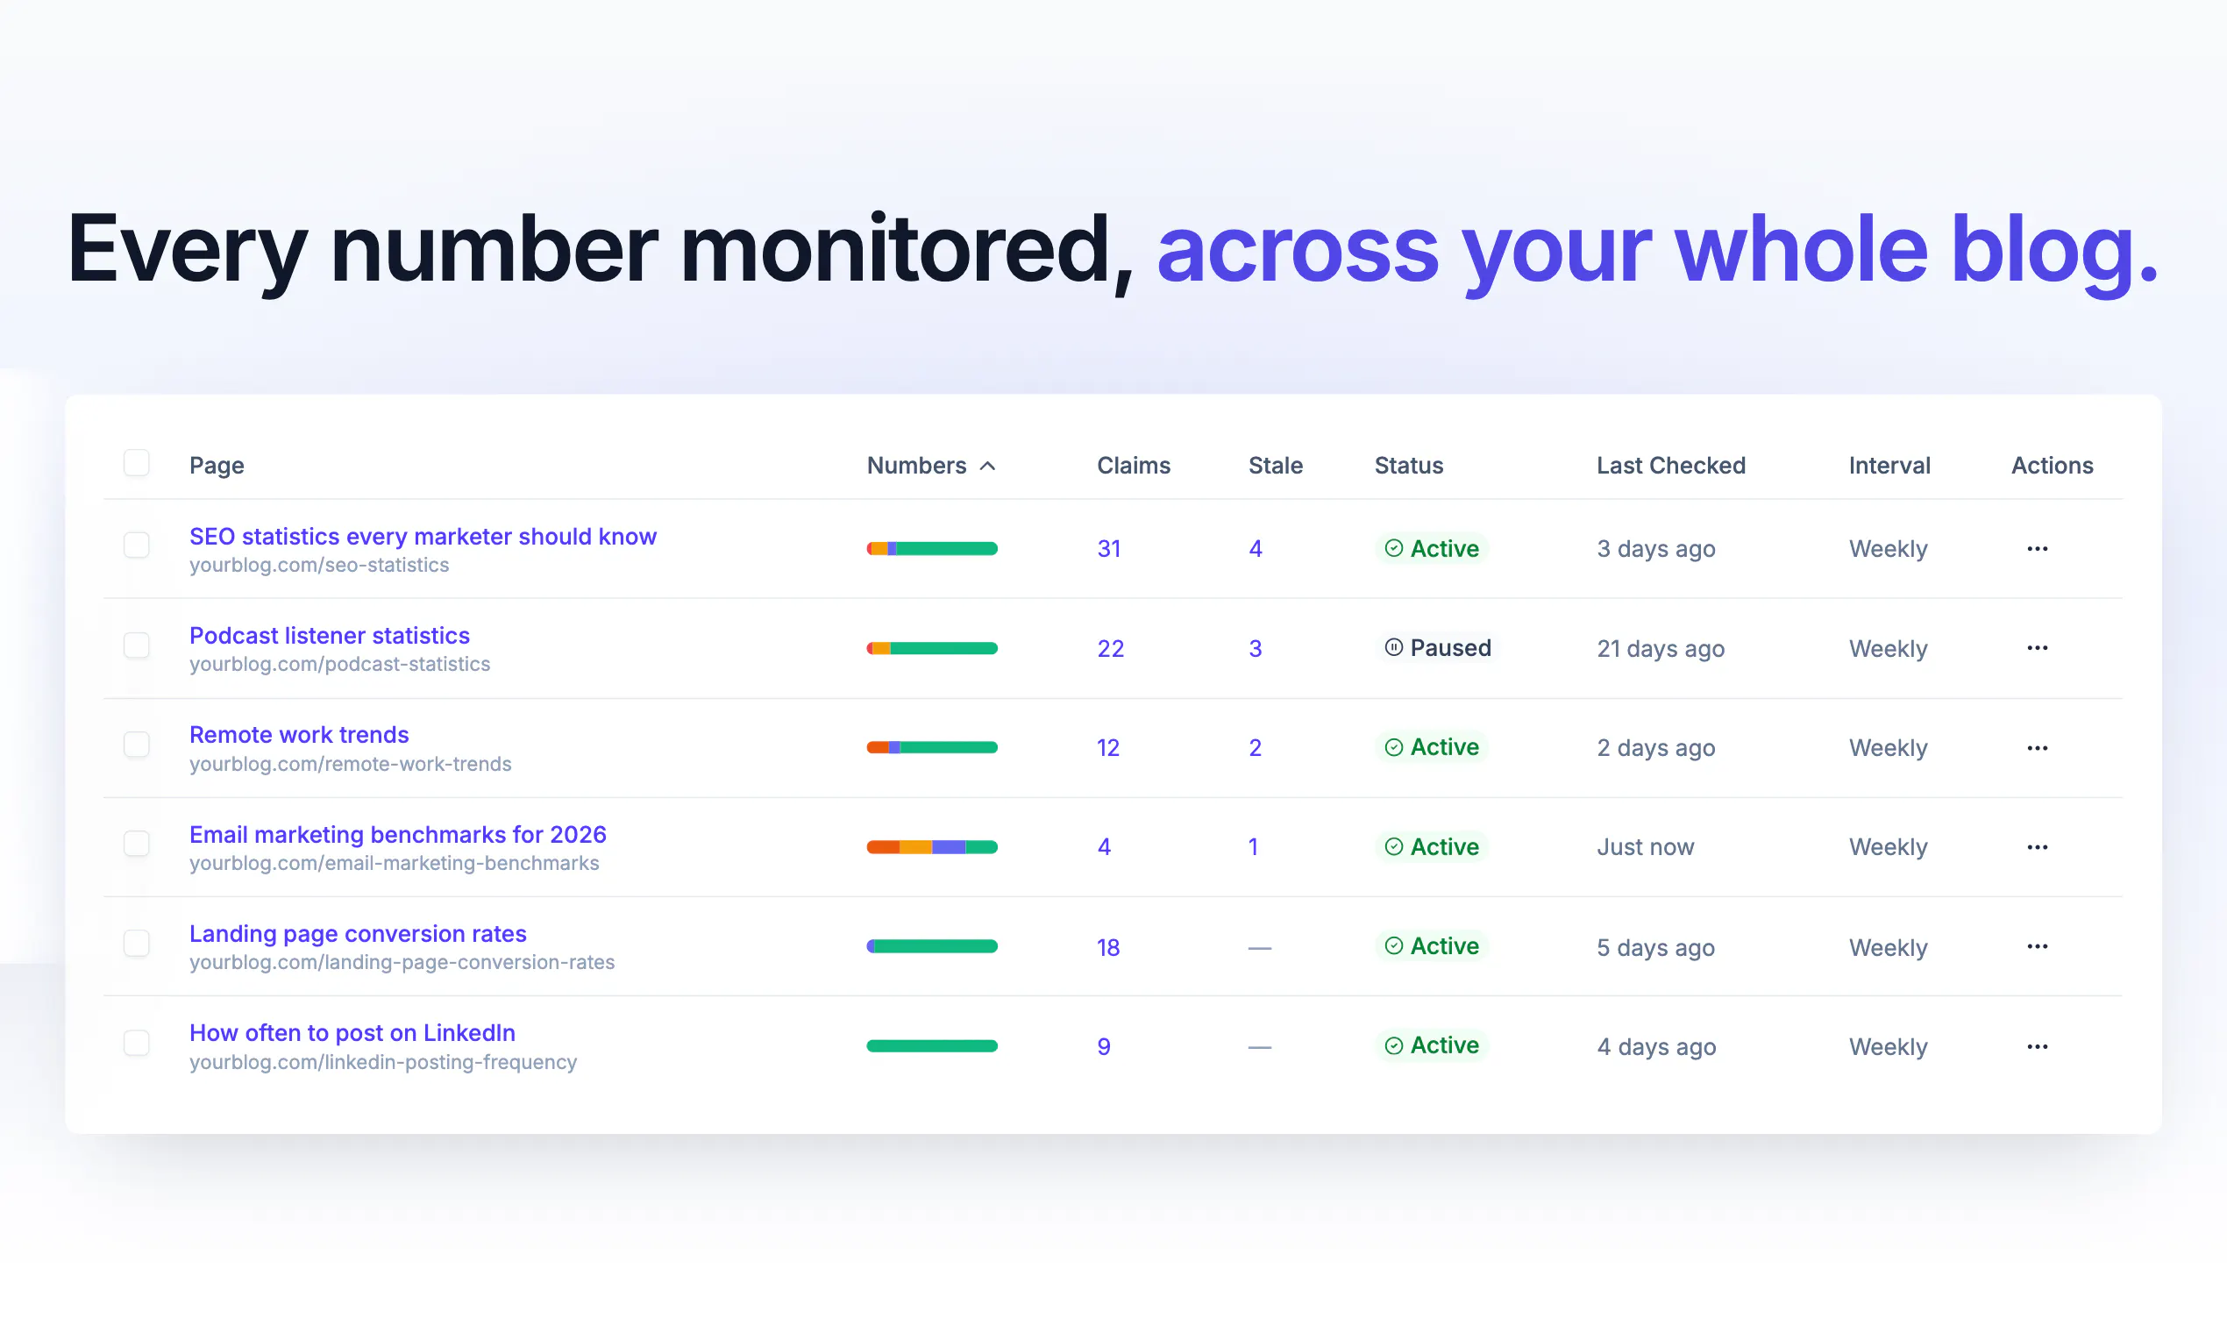Screen dimensions: 2227x1333
Task: Click "21 days ago" last checked value
Action: 1661,649
